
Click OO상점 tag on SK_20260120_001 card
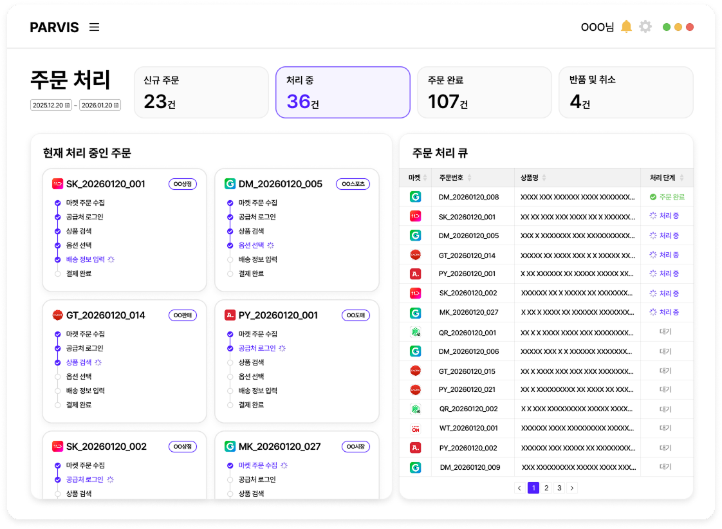click(x=183, y=183)
